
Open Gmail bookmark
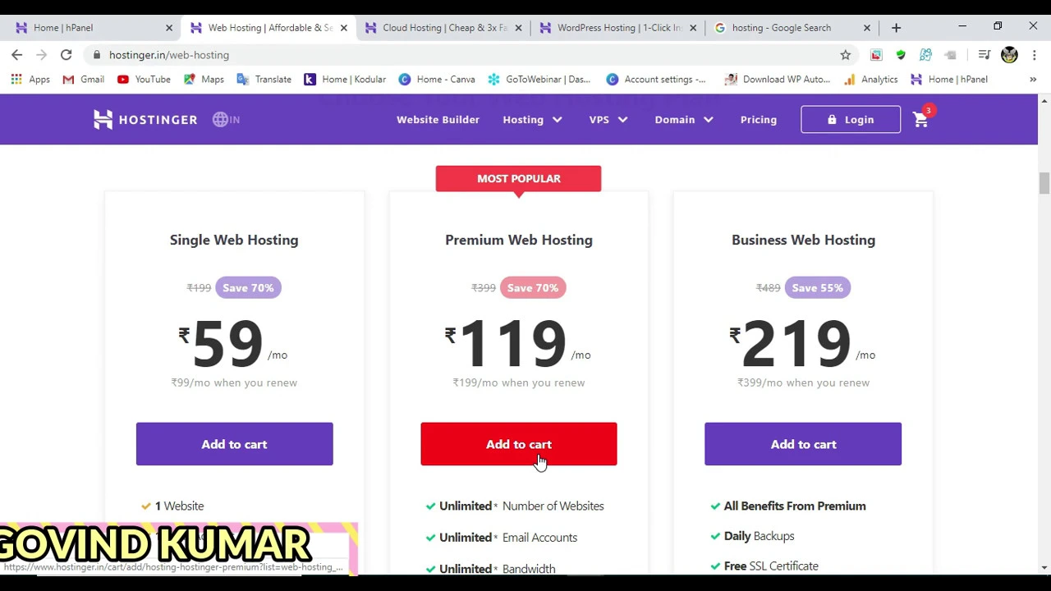pos(83,80)
